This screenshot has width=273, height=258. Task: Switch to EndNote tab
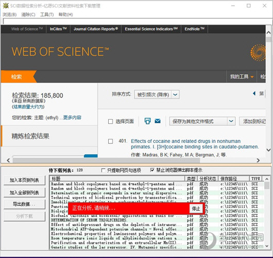(x=195, y=29)
